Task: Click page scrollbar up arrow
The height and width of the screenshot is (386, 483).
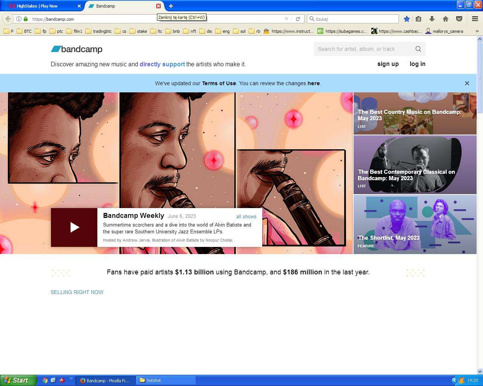Action: (480, 39)
